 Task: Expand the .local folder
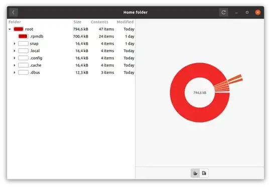point(15,51)
